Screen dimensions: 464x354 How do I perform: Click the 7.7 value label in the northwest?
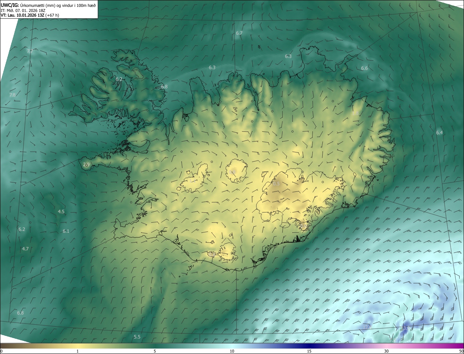click(30, 51)
